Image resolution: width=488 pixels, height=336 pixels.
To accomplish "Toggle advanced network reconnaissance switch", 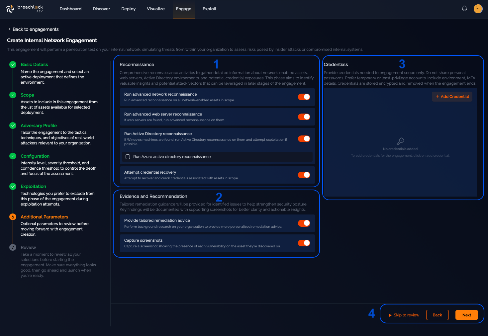I will 304,97.
